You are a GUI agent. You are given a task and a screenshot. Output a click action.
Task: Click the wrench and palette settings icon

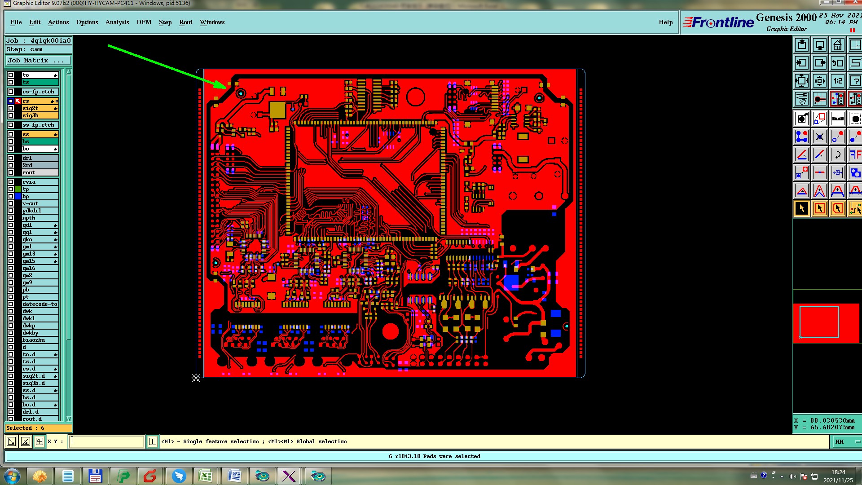click(801, 99)
